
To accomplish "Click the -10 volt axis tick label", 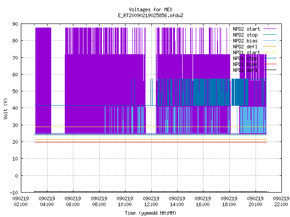I will [x=14, y=193].
